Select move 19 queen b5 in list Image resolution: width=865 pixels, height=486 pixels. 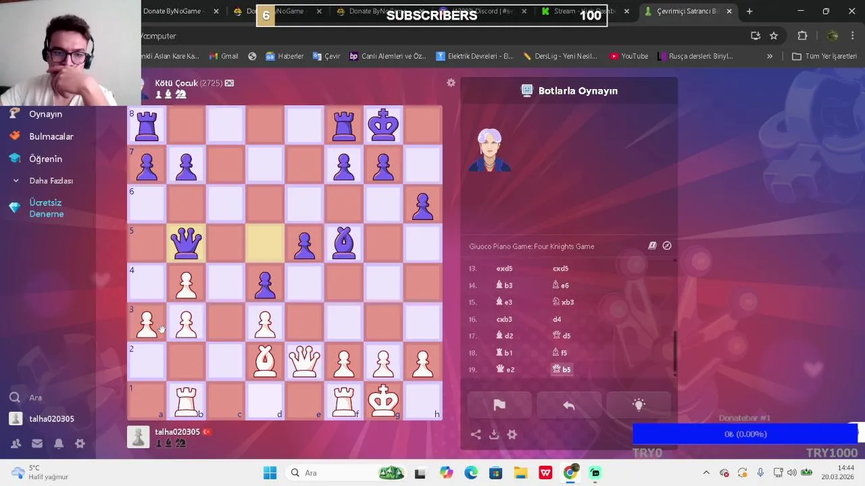pyautogui.click(x=562, y=369)
